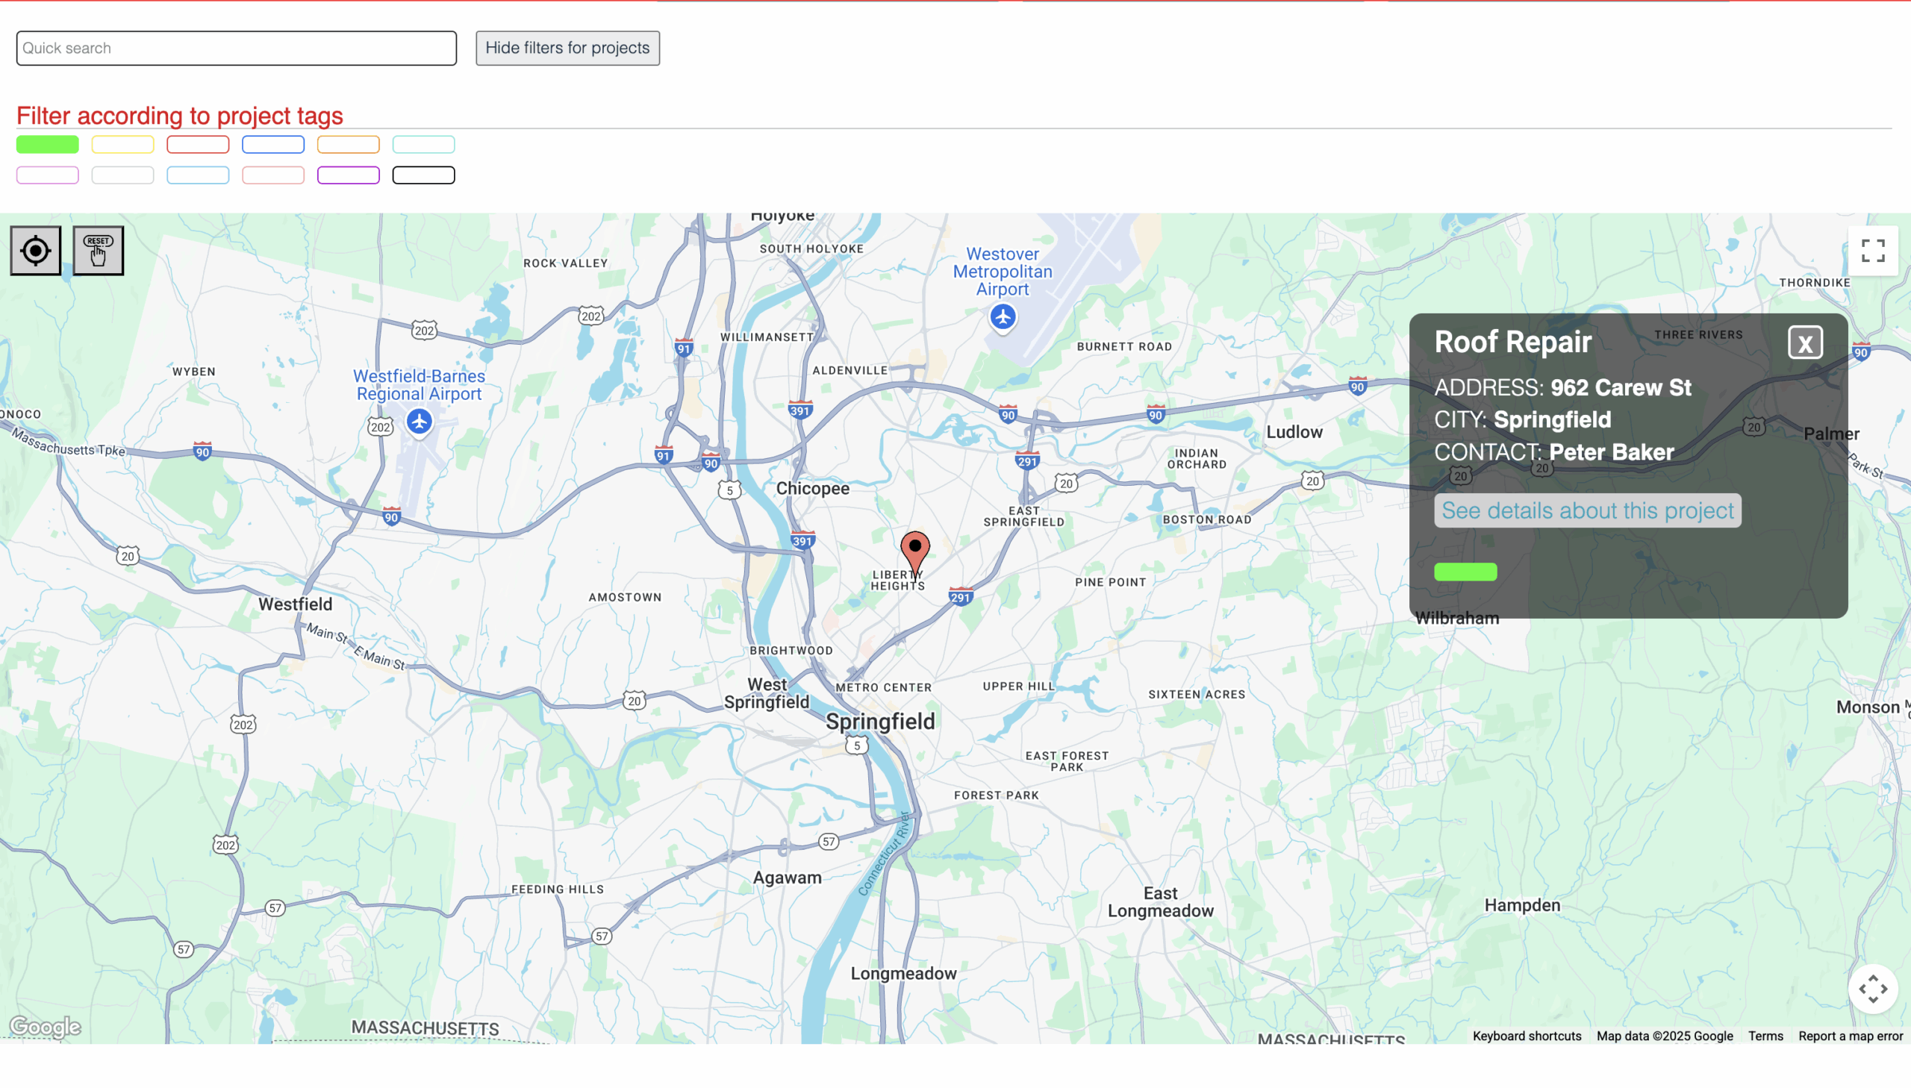
Task: Open the map camera controls button
Action: [x=1872, y=989]
